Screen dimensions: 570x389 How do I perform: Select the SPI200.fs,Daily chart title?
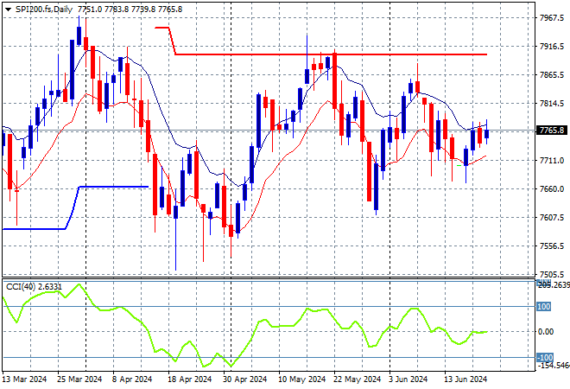coord(44,10)
